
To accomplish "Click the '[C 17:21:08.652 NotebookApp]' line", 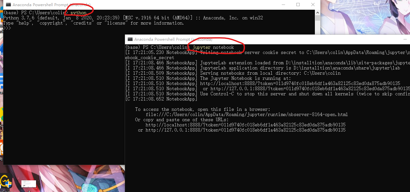I will [x=161, y=99].
